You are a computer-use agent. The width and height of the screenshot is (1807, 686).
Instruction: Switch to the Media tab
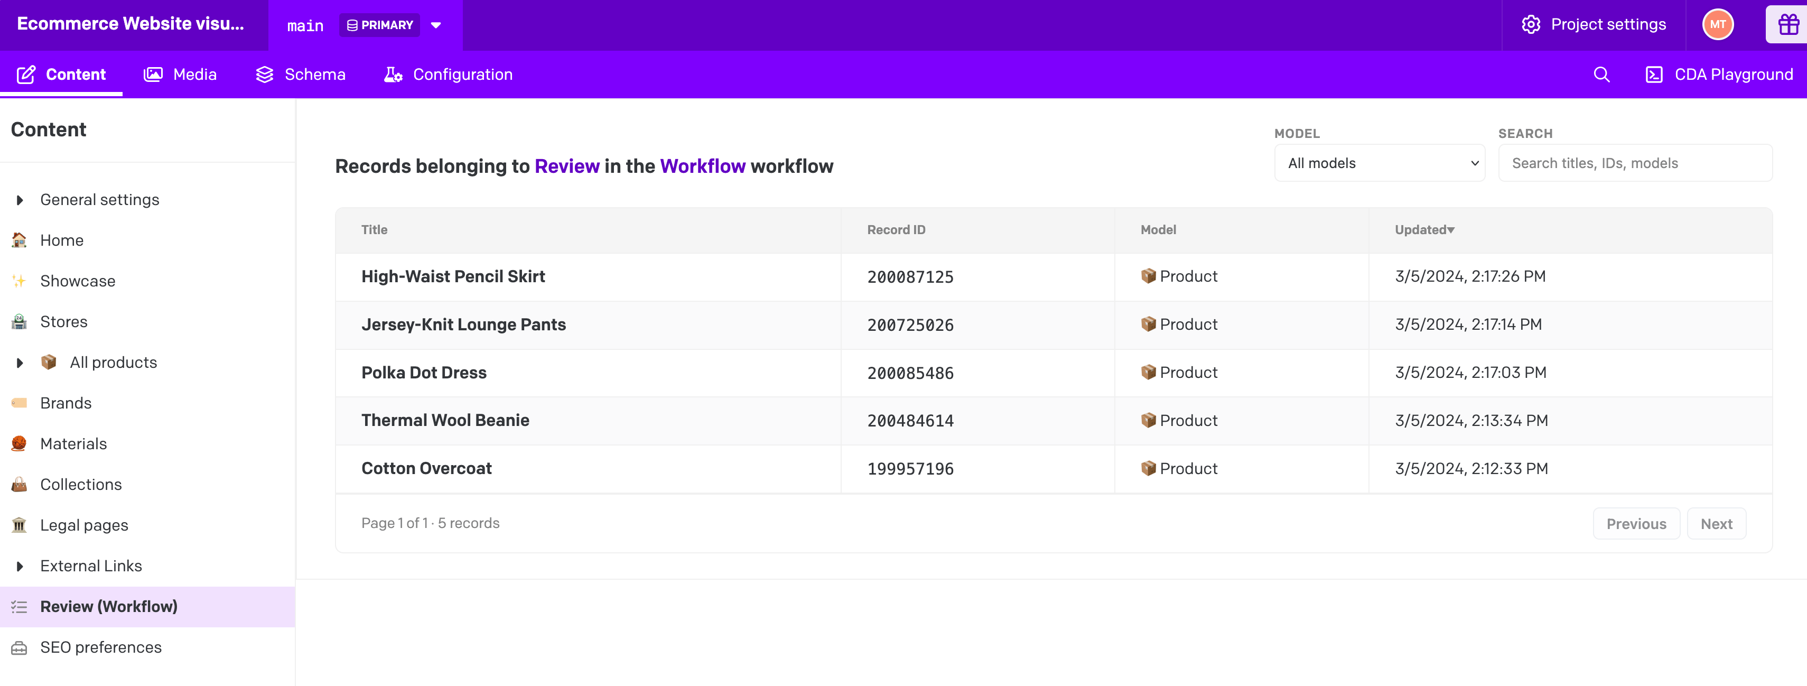coord(180,75)
